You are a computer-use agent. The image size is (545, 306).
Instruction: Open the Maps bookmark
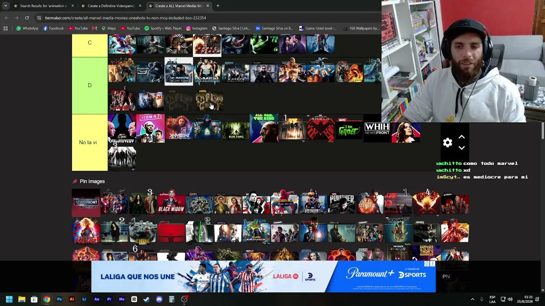coord(108,28)
